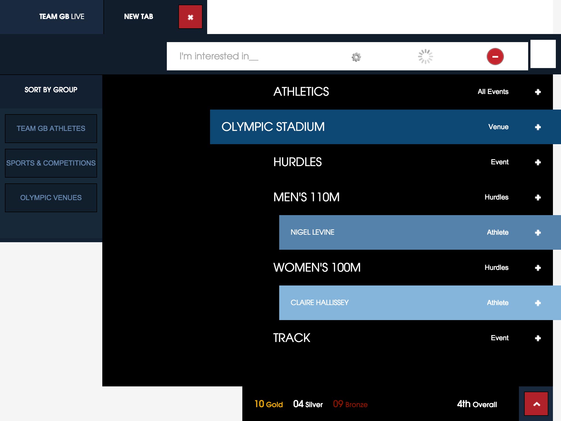Collapse the results panel with the up chevron

click(537, 404)
